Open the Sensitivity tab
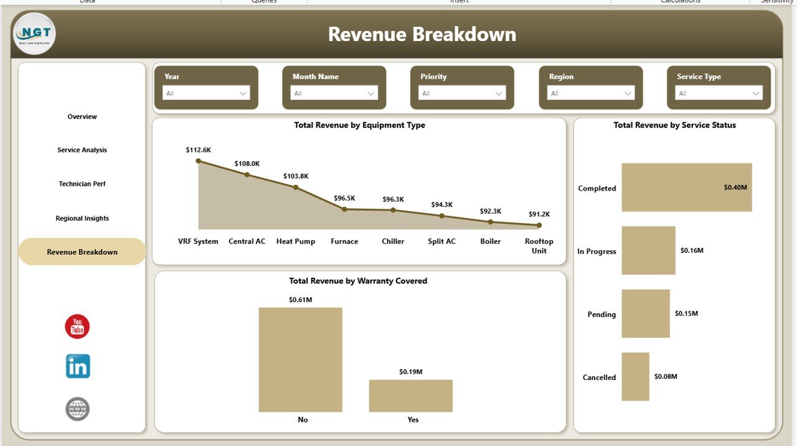 coord(776,2)
